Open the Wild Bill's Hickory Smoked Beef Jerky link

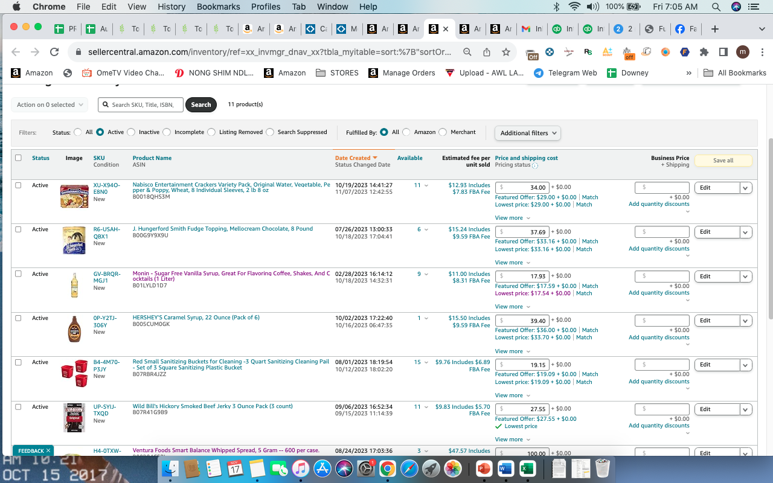[213, 406]
